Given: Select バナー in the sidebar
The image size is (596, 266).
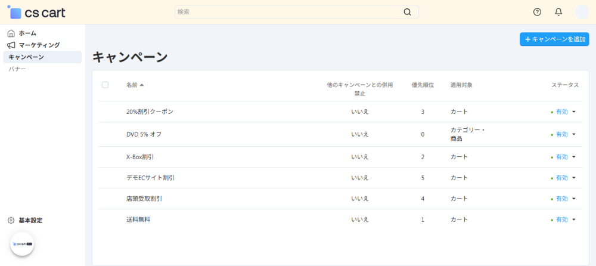Looking at the screenshot, I should (x=17, y=69).
